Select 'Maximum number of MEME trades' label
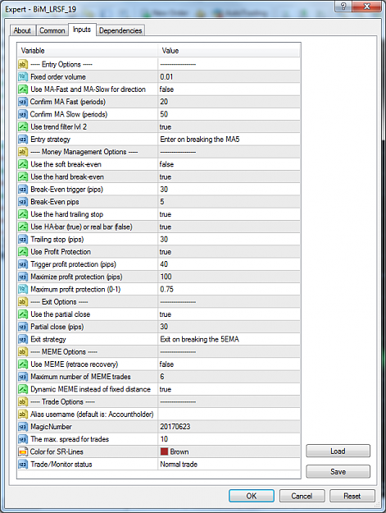Screen dimensions: 386x513 click(80, 377)
